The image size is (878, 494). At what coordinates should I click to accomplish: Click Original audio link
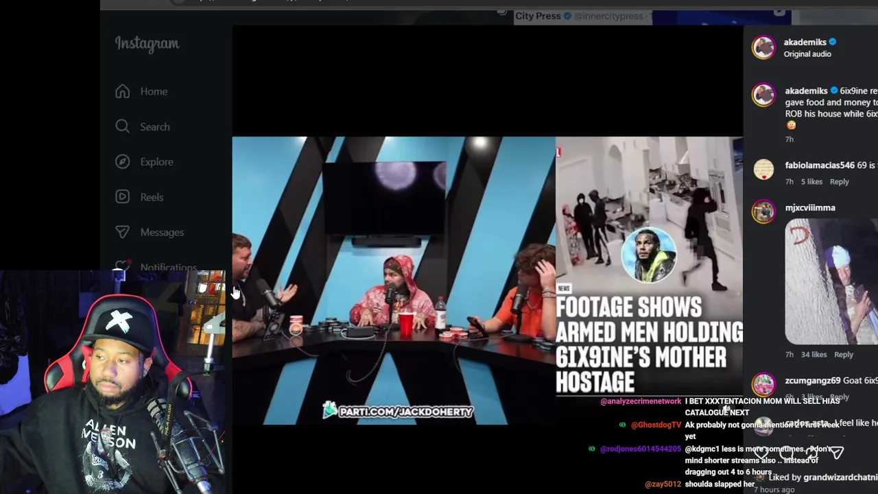coord(807,54)
